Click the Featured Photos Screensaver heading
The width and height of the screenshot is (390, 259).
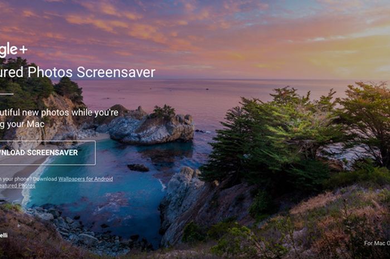(x=77, y=72)
